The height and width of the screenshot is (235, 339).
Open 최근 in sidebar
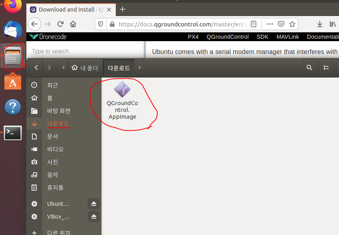(64, 85)
